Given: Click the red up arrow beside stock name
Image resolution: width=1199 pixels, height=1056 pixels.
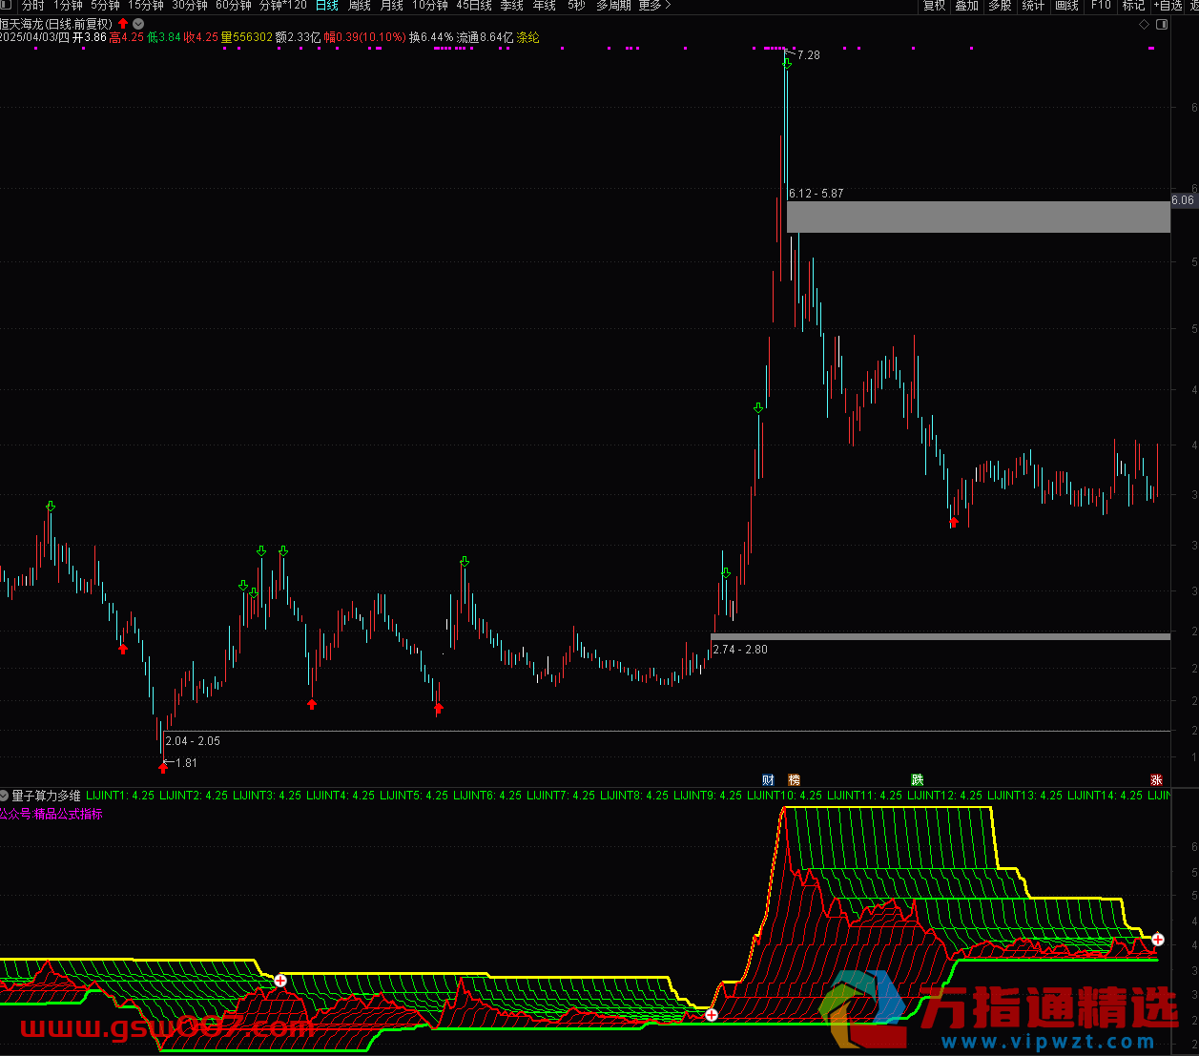Looking at the screenshot, I should (123, 24).
